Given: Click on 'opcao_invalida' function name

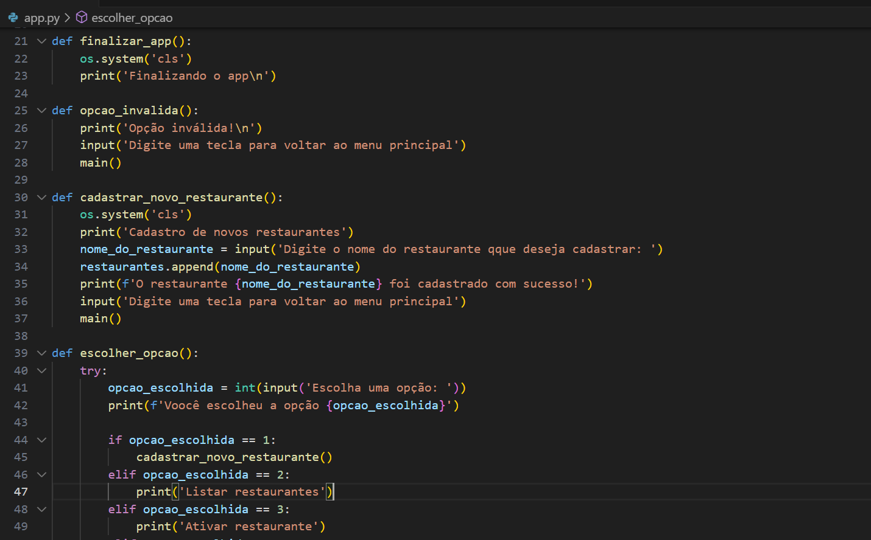Looking at the screenshot, I should (129, 110).
